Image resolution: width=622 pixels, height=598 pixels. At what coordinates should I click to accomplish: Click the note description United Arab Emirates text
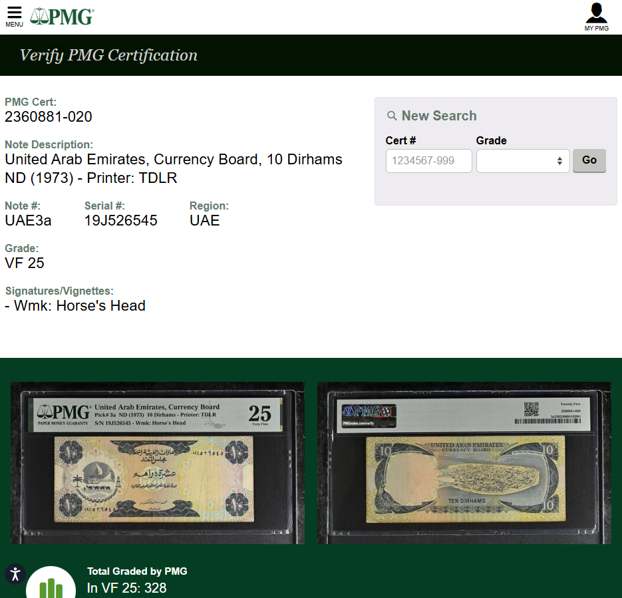(174, 168)
